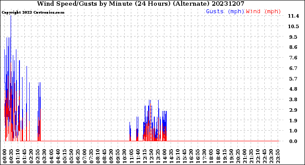Click the 19:15 time axis label
Viewport: 305px width, 165px height.
(x=224, y=156)
